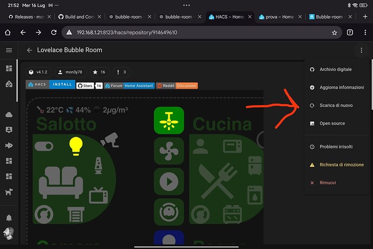Open the Forum Home Assistant badge

click(x=129, y=86)
